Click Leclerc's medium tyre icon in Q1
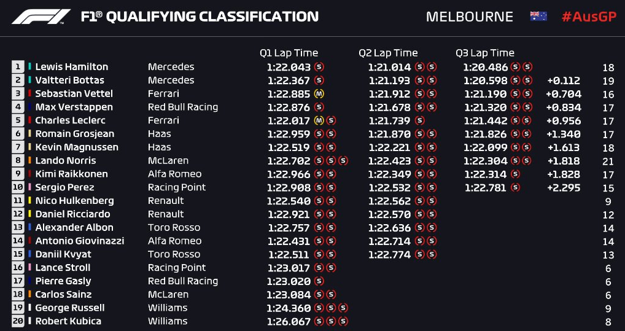This screenshot has width=625, height=331. [319, 121]
